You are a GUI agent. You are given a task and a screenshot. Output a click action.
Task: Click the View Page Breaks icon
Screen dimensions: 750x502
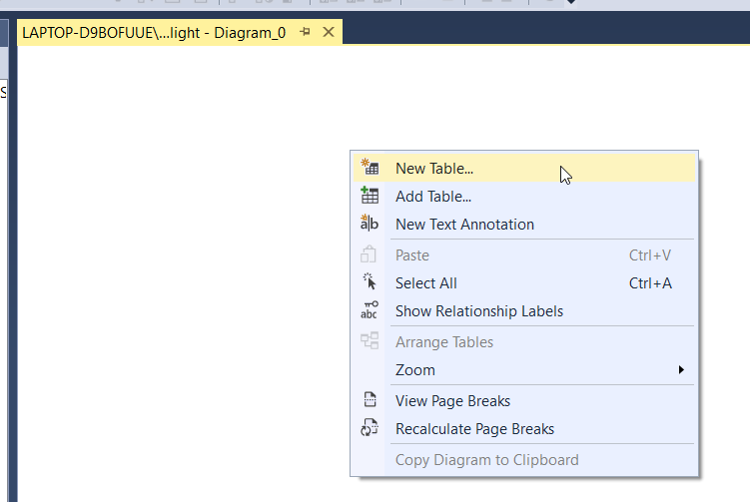tap(370, 401)
